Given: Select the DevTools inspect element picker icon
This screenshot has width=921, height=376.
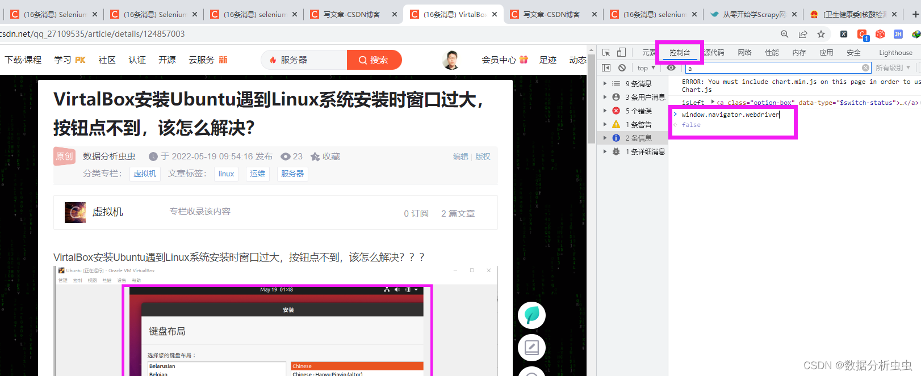Looking at the screenshot, I should 606,53.
